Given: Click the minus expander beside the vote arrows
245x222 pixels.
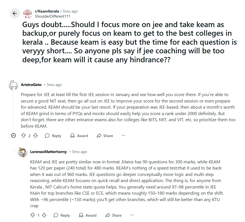Looking at the screenshot, I should [x=13, y=135].
